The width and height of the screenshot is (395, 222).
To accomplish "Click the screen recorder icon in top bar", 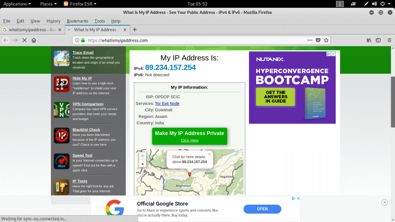I will (x=353, y=4).
